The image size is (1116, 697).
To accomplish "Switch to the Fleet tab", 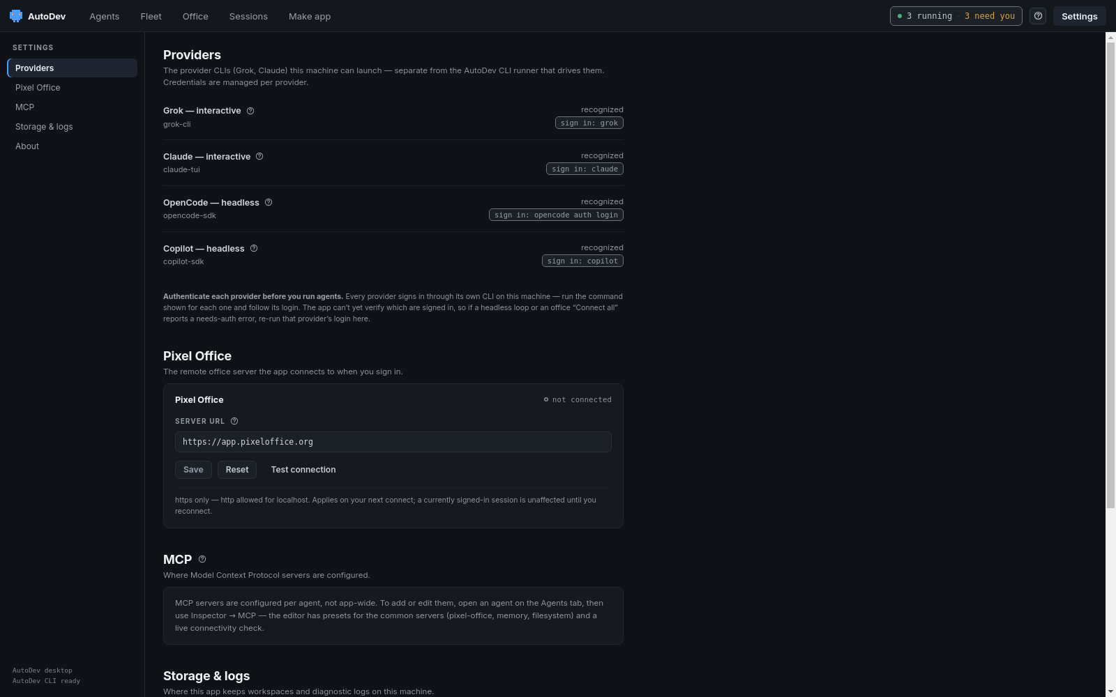I will click(151, 16).
